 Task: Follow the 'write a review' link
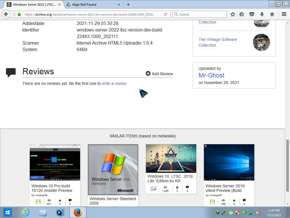point(114,83)
